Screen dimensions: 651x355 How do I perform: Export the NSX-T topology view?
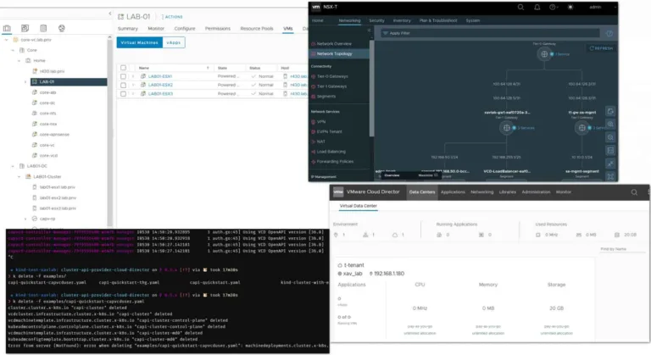point(610,111)
